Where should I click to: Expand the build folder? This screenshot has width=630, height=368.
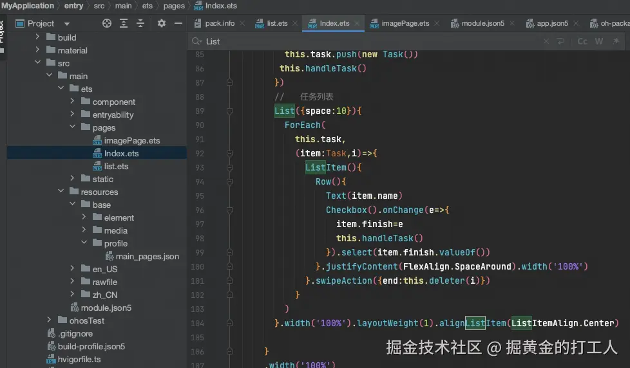coord(37,37)
